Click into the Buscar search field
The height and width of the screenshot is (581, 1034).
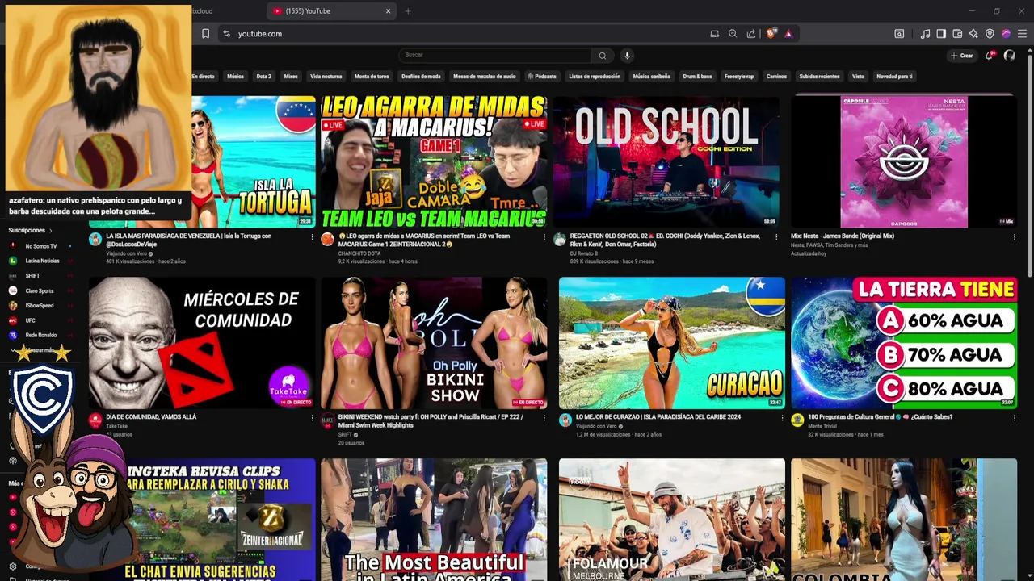coord(494,56)
